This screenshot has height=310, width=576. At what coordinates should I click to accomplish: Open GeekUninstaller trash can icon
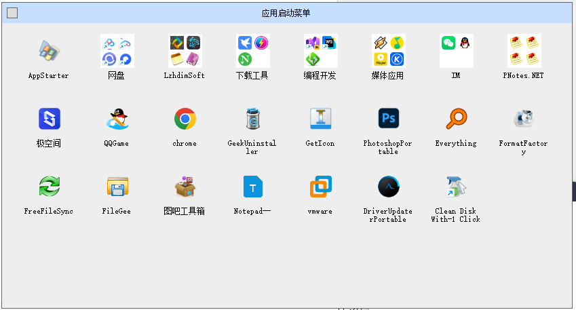[x=252, y=119]
